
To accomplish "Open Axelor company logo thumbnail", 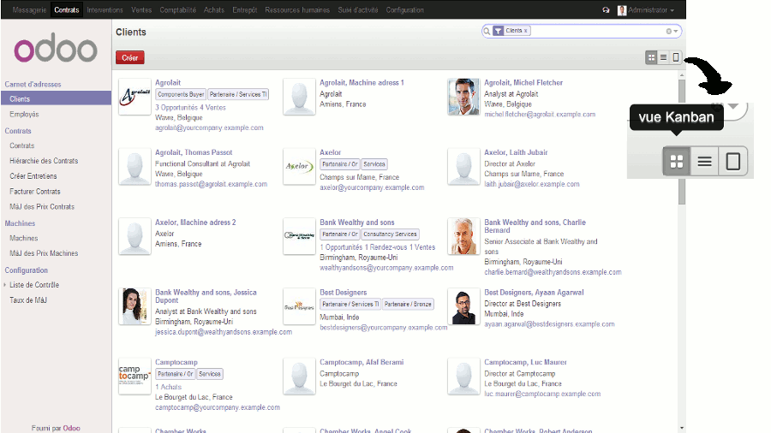I will [x=299, y=166].
